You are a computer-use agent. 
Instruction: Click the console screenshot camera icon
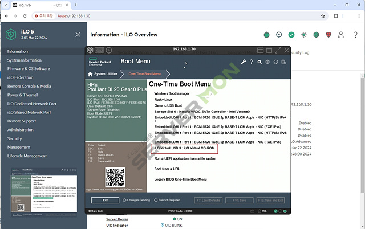pyautogui.click(x=252, y=211)
